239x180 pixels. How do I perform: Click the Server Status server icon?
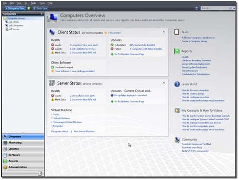click(52, 83)
